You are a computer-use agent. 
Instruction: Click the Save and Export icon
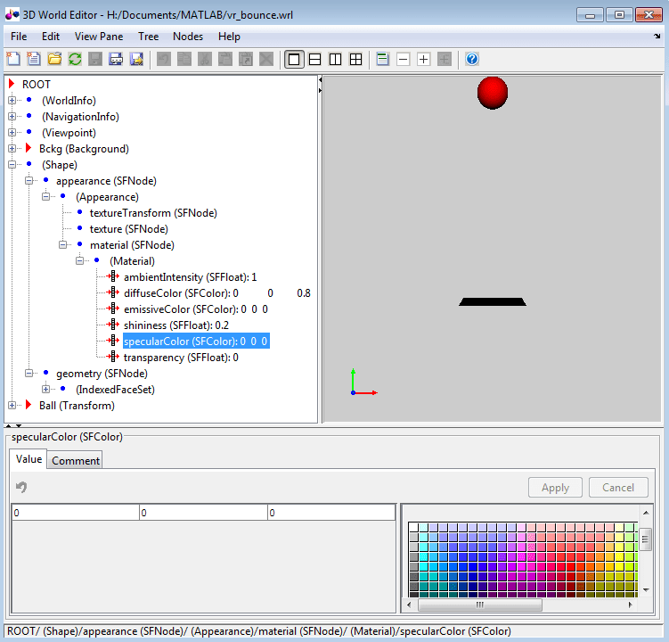pyautogui.click(x=136, y=59)
